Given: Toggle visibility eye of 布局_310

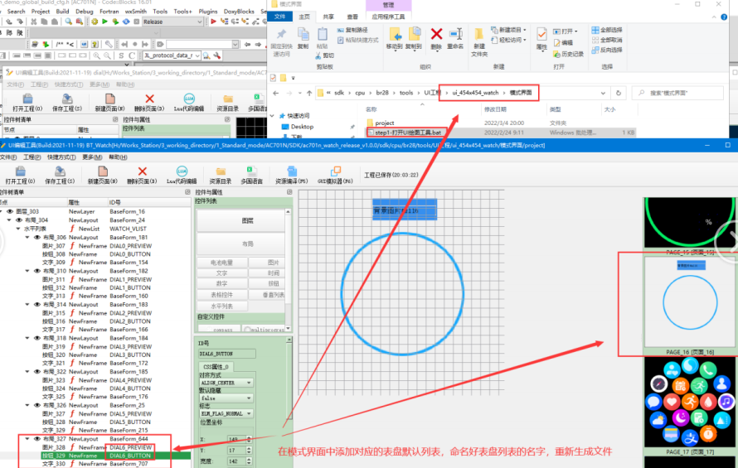Looking at the screenshot, I should [x=36, y=271].
